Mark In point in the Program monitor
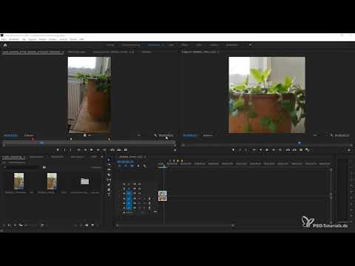Image resolution: width=355 pixels, height=266 pixels. 240,150
